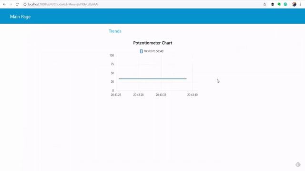Click the 25 y-axis label

(112, 82)
